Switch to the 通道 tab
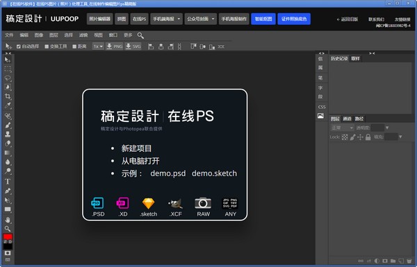 (347, 119)
